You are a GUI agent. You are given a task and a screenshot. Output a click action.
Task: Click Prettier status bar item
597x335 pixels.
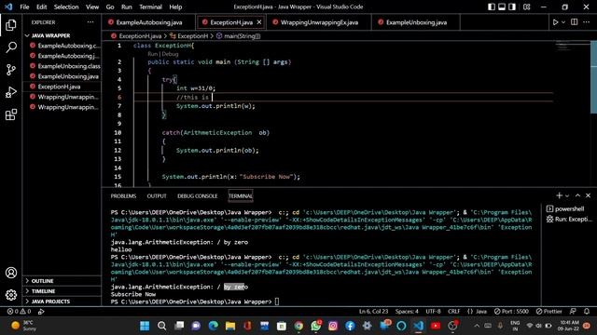[548, 312]
